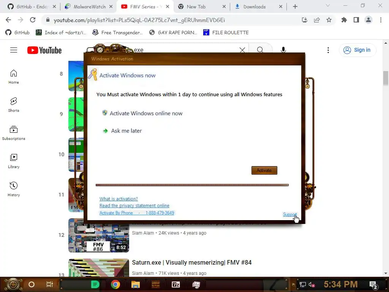Click Activate By Phone link

137,213
